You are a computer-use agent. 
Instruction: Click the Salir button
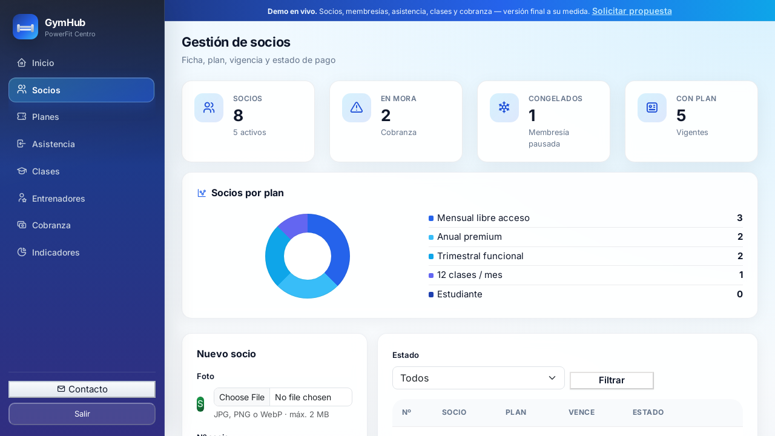point(82,414)
